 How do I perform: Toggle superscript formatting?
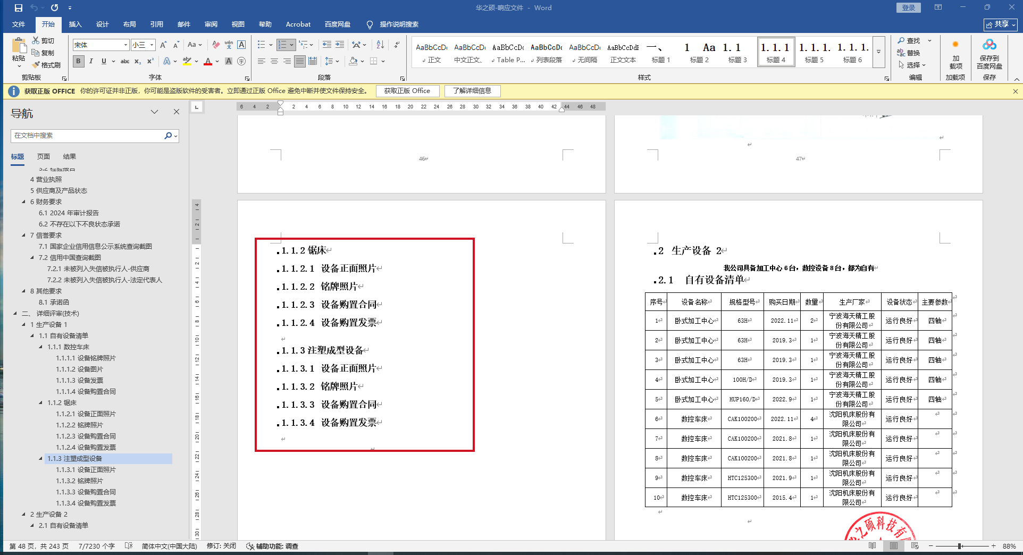coord(150,61)
